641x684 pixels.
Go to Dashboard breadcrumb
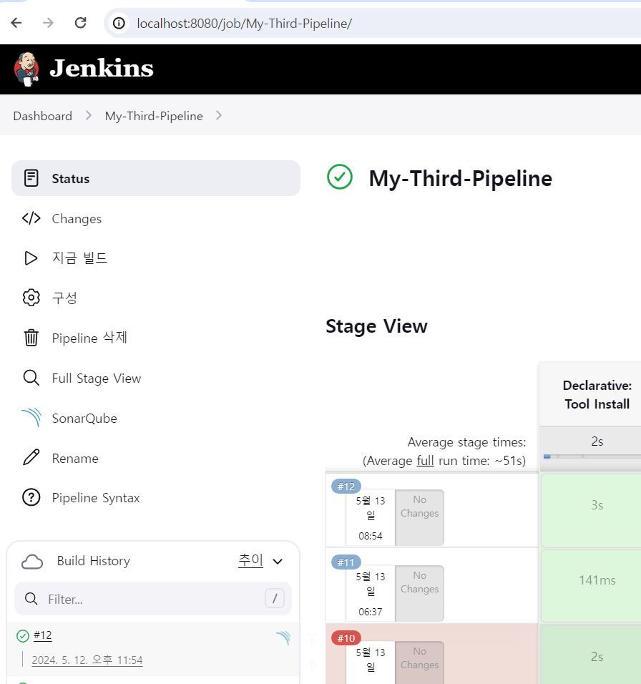pyautogui.click(x=43, y=116)
